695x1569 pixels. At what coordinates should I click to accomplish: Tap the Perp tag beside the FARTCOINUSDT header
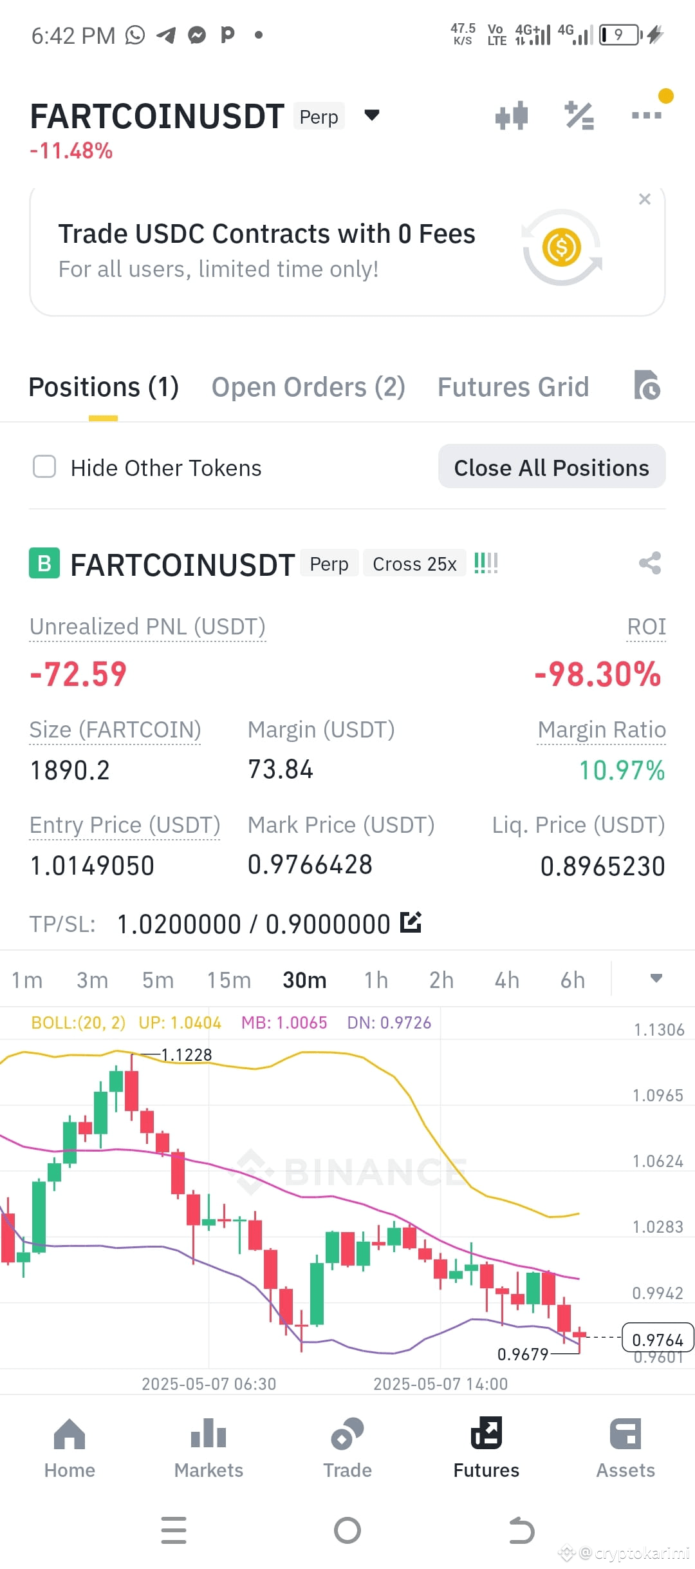pos(319,117)
